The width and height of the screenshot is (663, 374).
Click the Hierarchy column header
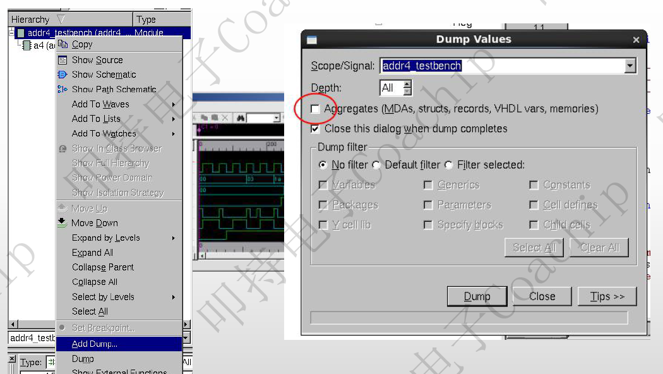point(70,20)
